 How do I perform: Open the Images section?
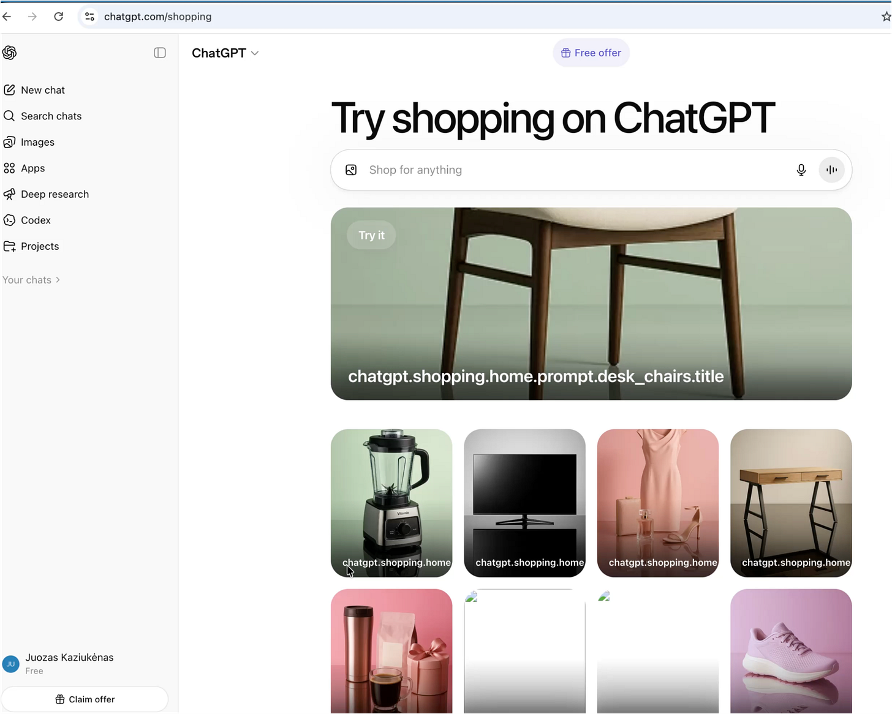tap(37, 142)
